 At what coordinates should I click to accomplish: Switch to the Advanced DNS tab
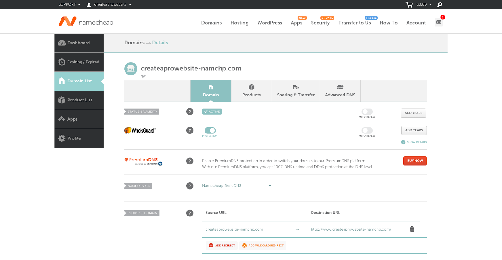coord(340,91)
